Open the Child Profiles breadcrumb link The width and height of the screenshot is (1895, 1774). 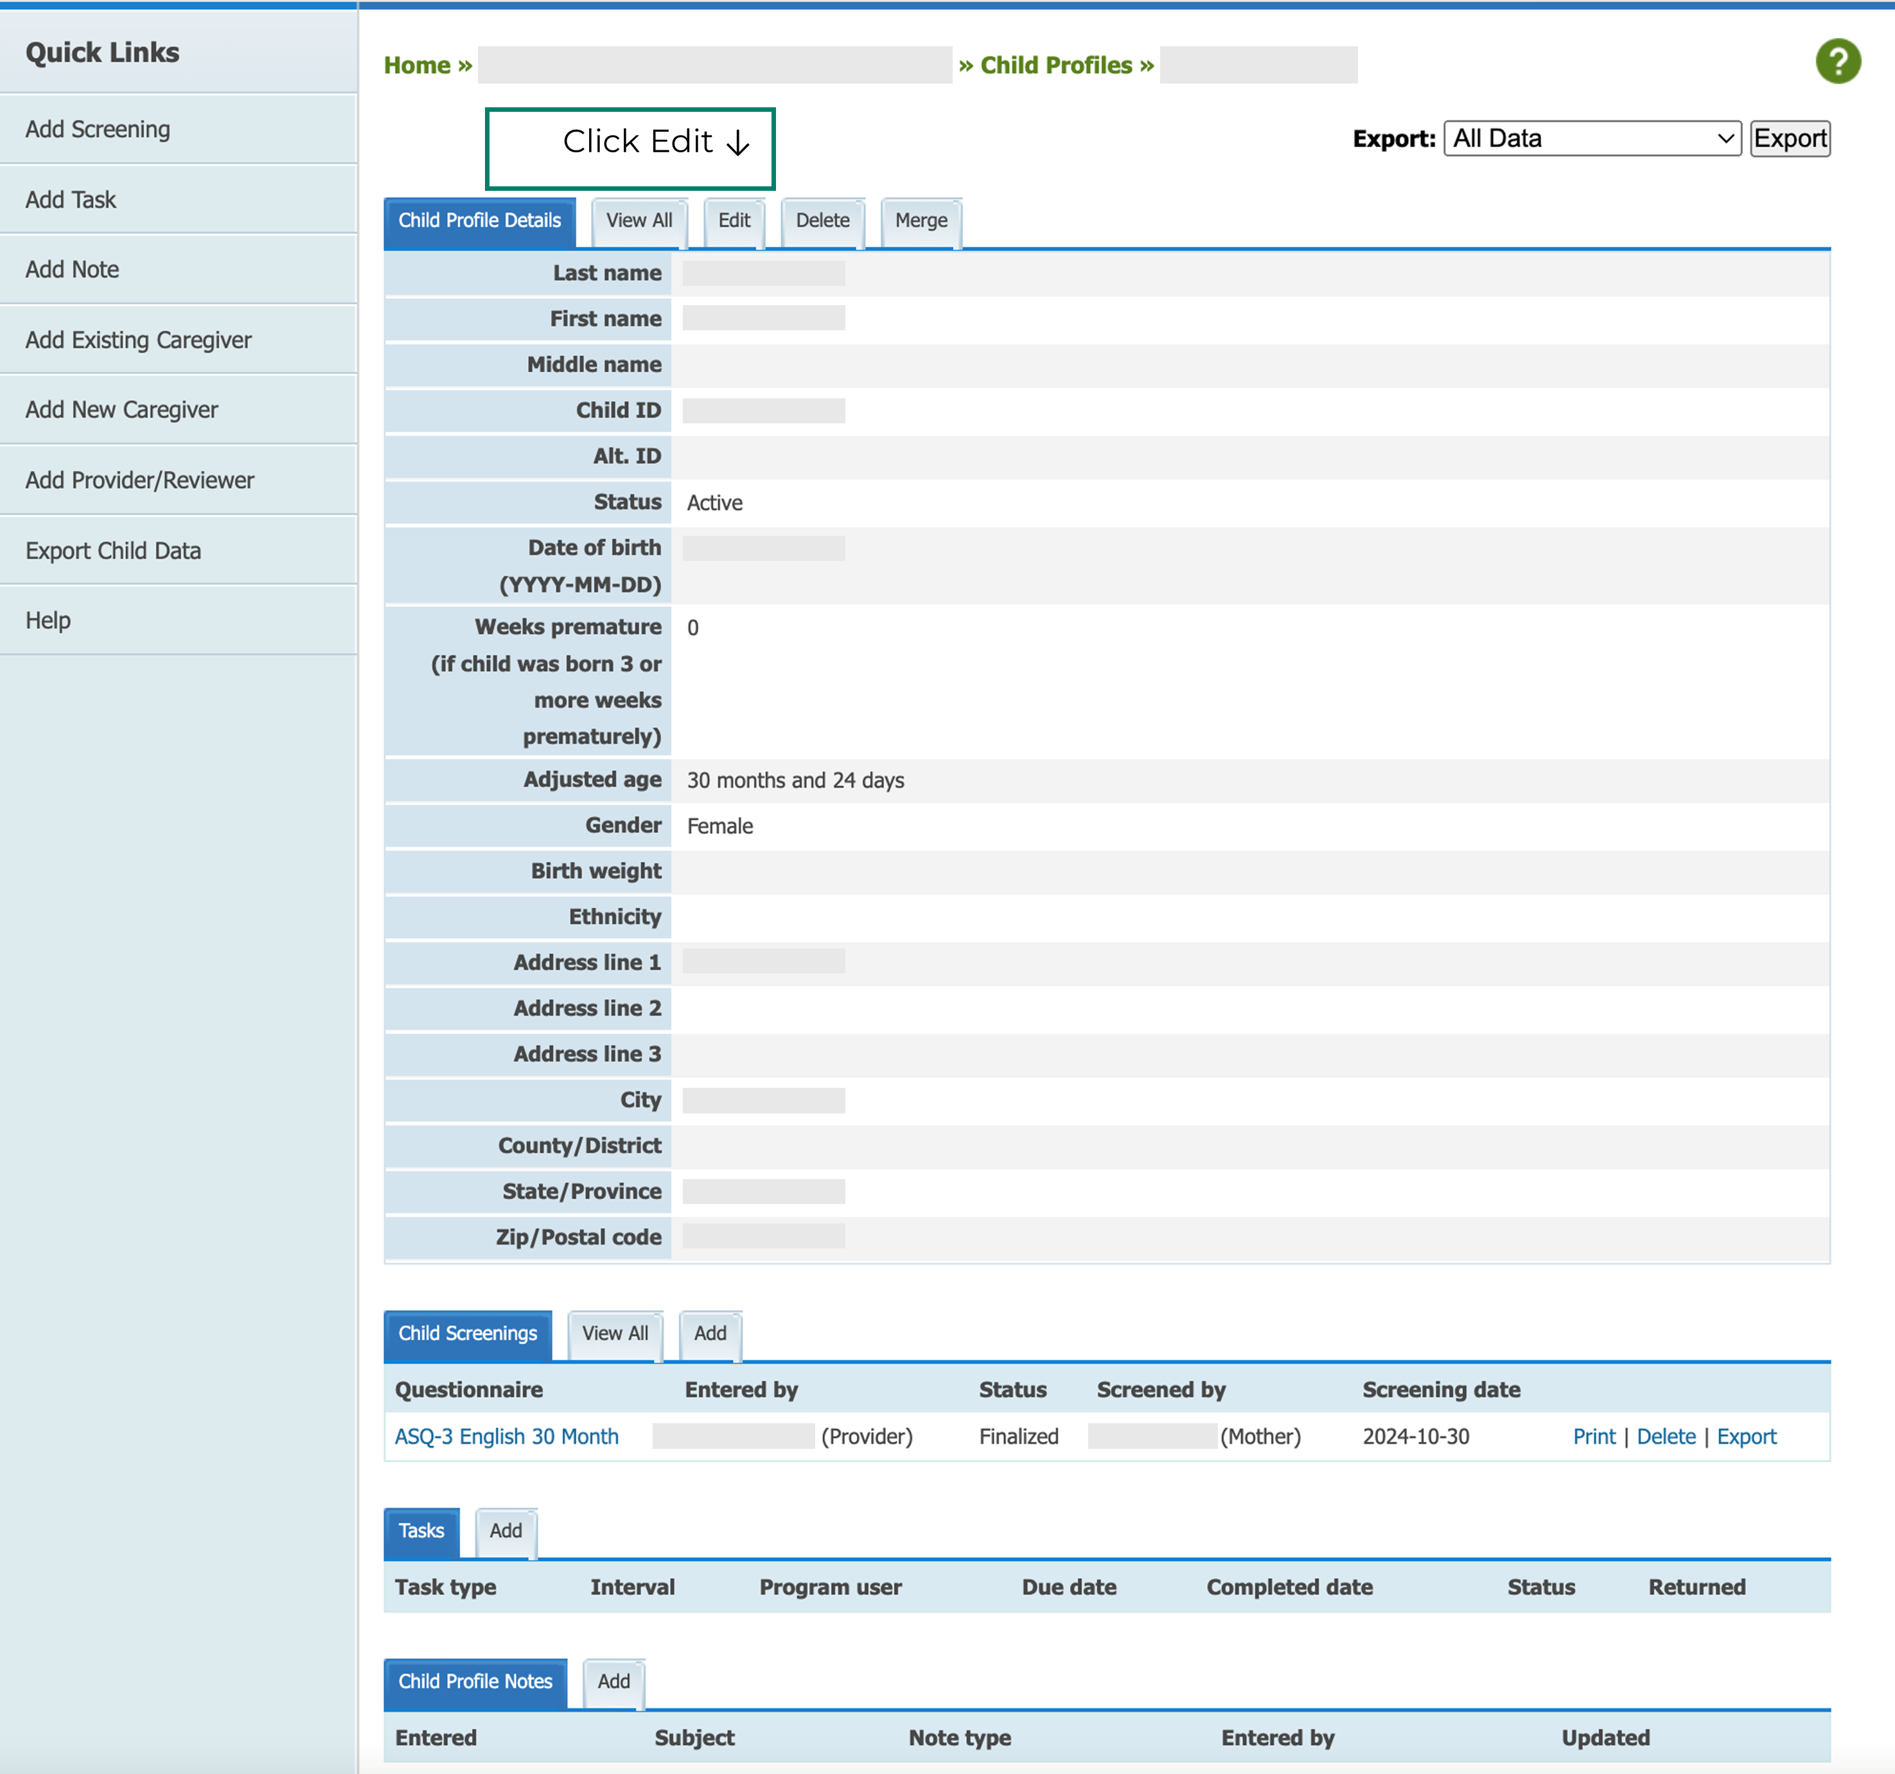(1055, 65)
